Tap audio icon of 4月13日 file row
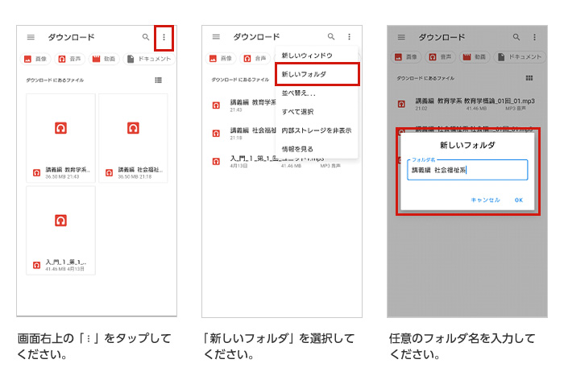 click(216, 161)
